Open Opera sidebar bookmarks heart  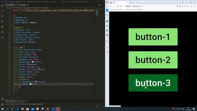[x=107, y=47]
